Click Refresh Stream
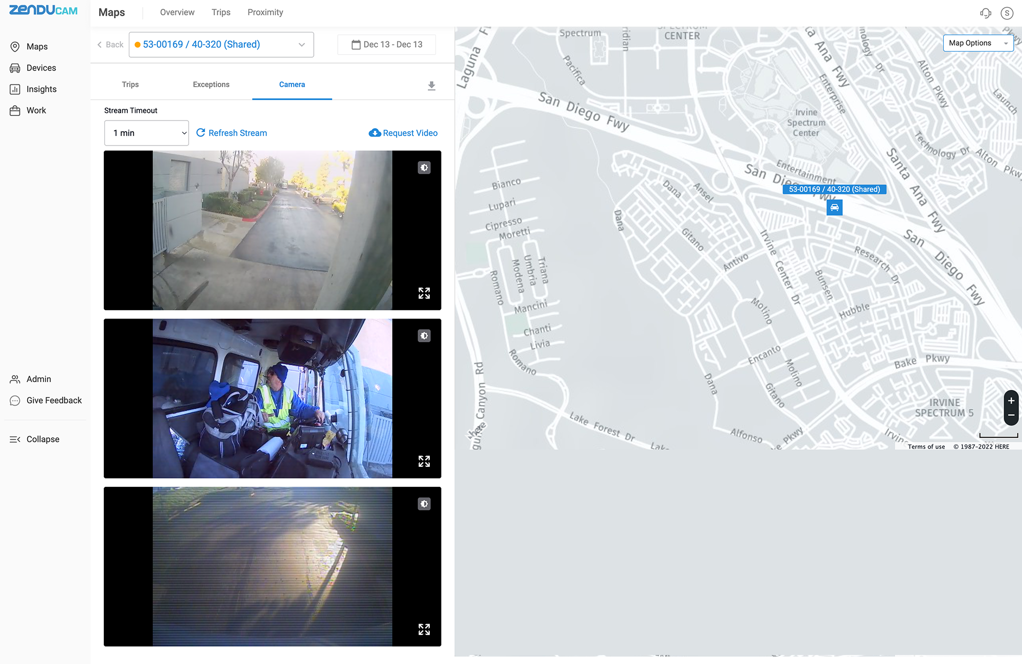1022x664 pixels. point(231,133)
